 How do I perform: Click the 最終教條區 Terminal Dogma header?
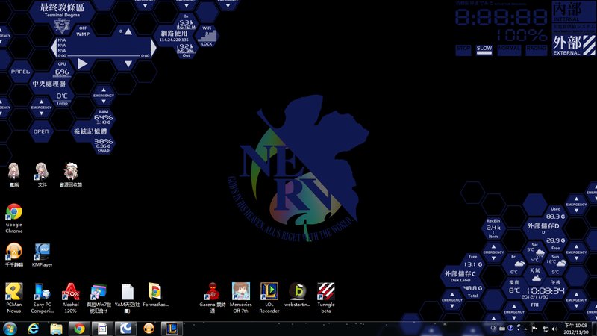[x=62, y=10]
